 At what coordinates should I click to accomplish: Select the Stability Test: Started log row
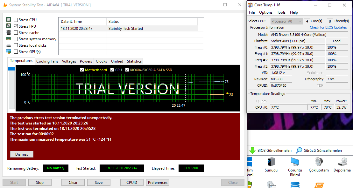[128, 29]
